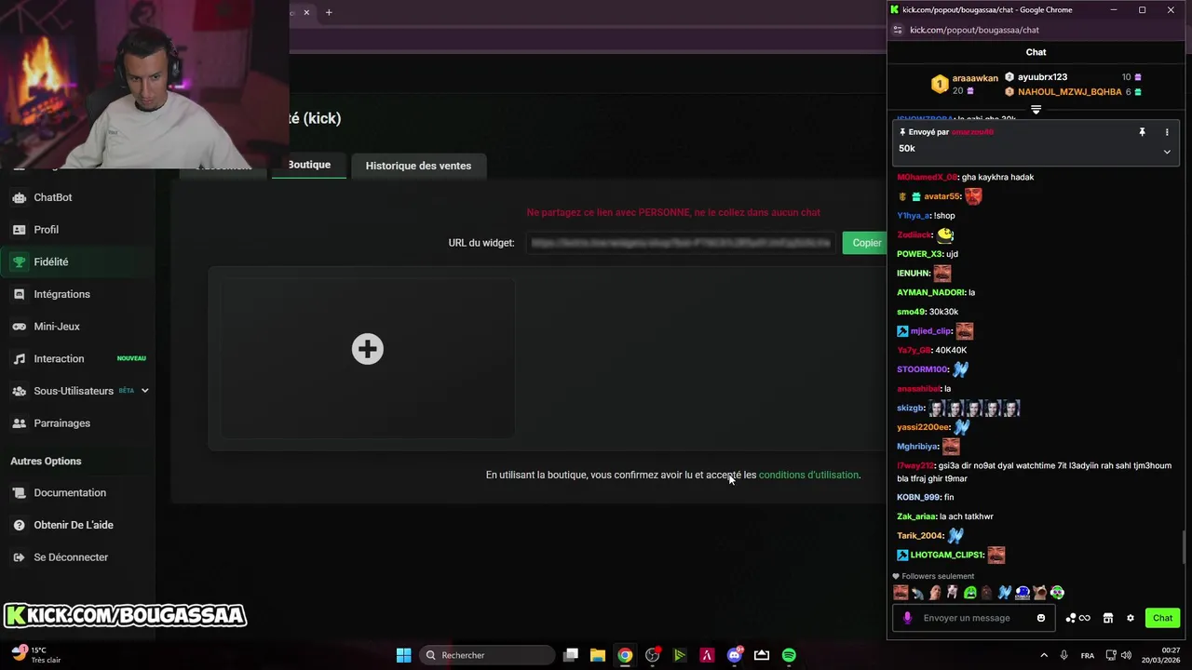Open Task View on the taskbar

pos(571,655)
